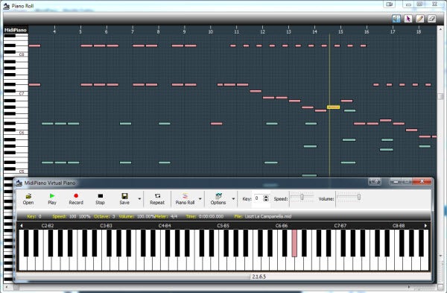
Task: Toggle the Repeat button
Action: coord(157,199)
